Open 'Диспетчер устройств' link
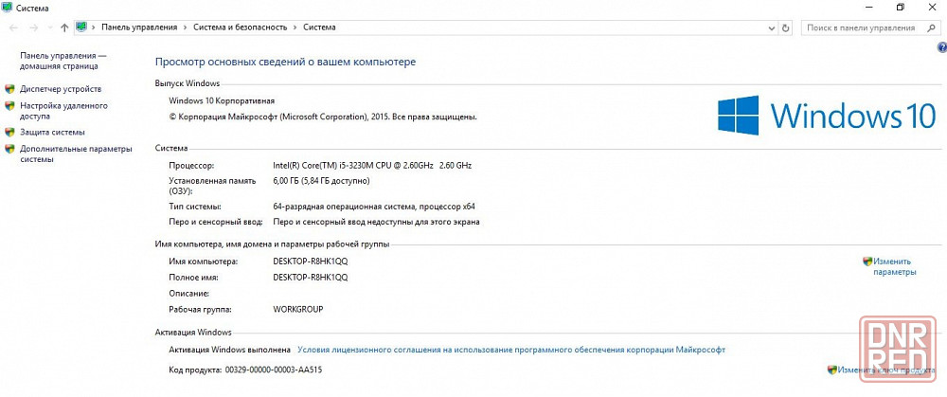947x397 pixels. [61, 89]
